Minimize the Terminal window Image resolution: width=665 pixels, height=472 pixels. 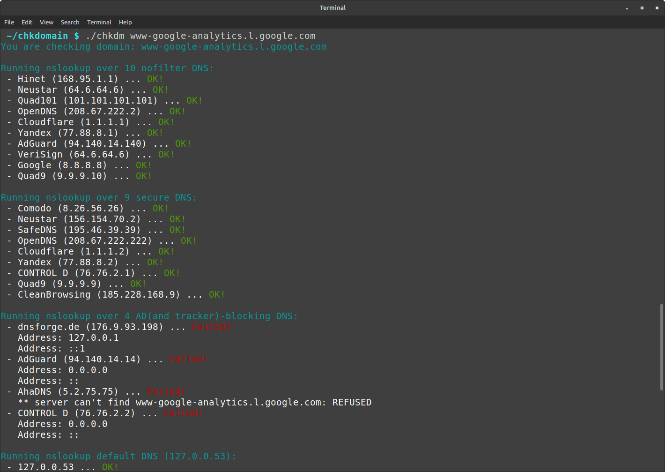pos(627,8)
